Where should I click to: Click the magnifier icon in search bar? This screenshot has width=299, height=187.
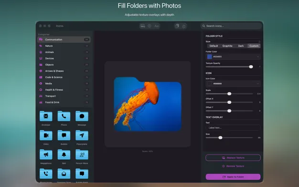(203, 26)
